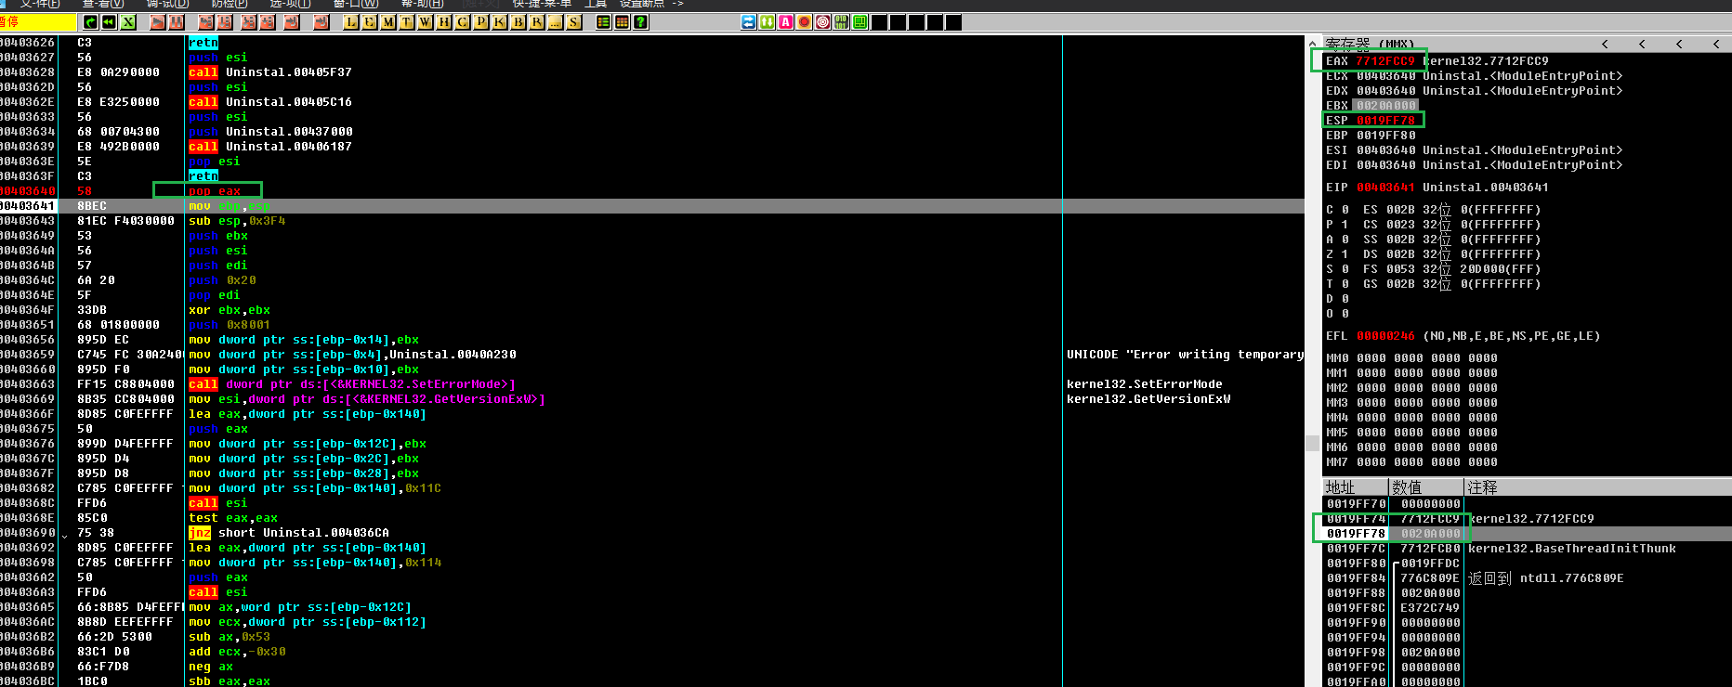Select the 'pop eax' instruction line
Viewport: 1732px width, 687px height.
(215, 191)
